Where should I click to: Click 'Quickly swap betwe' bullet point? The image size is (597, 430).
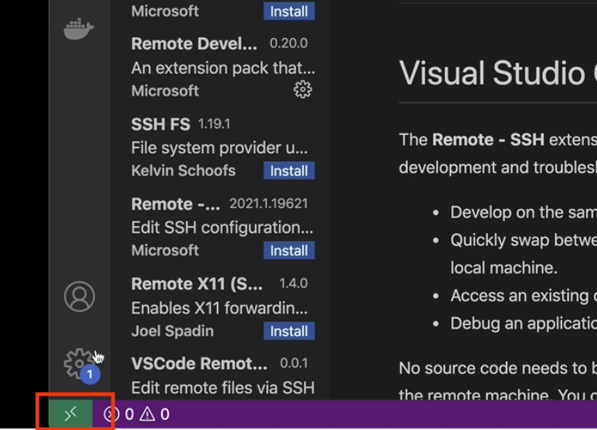pos(524,240)
